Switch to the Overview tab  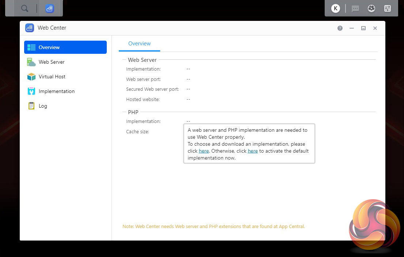tap(139, 44)
